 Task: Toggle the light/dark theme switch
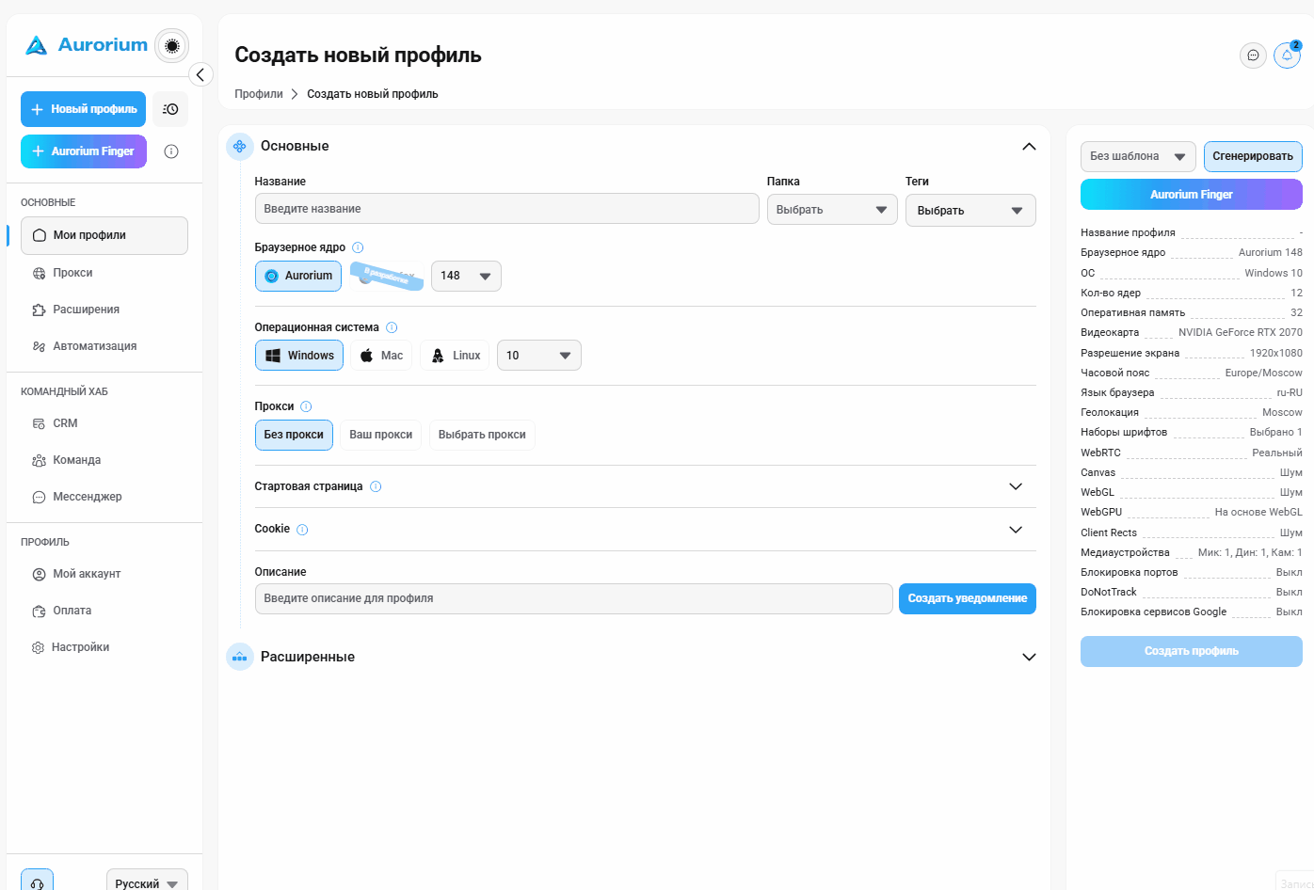click(171, 45)
